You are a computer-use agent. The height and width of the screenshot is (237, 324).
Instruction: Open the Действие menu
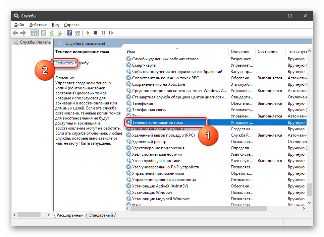(x=38, y=24)
